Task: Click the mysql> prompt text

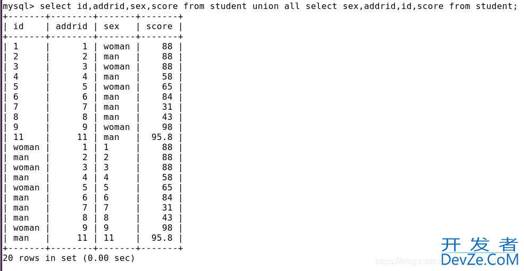Action: pos(18,6)
